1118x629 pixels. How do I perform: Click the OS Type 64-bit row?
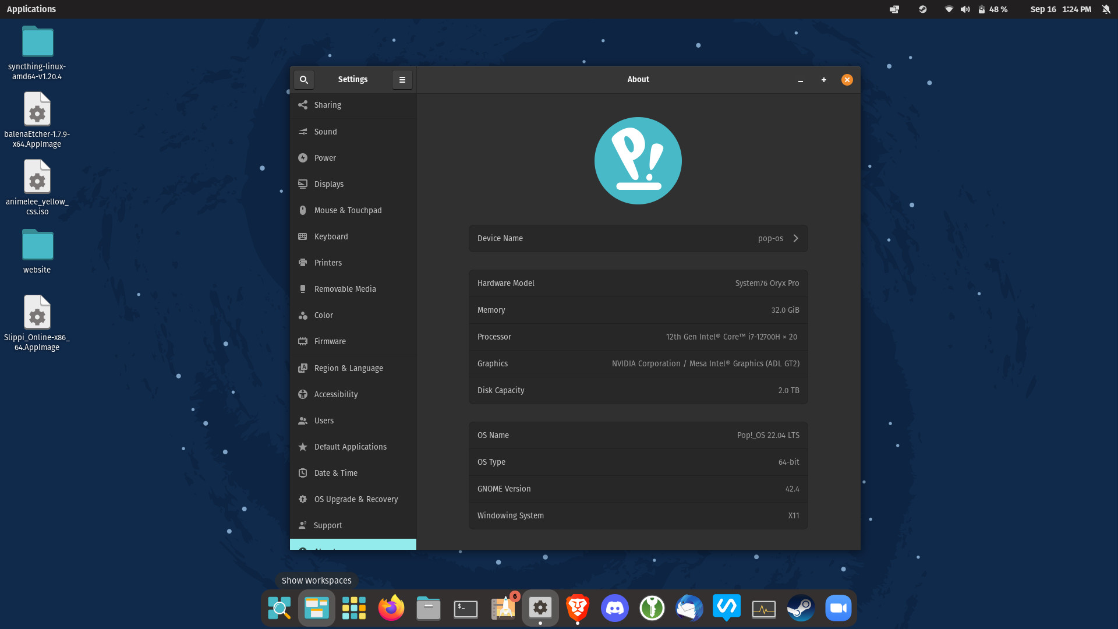[x=638, y=462]
